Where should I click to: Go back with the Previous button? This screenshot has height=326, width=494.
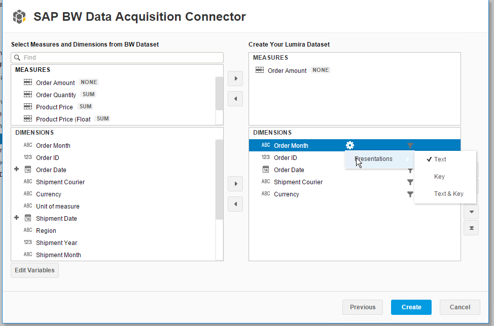pyautogui.click(x=363, y=307)
